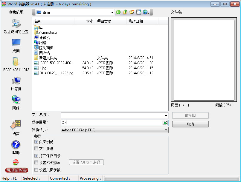
Task: Enable the 设置PDF密码 checkbox
Action: tap(36, 163)
